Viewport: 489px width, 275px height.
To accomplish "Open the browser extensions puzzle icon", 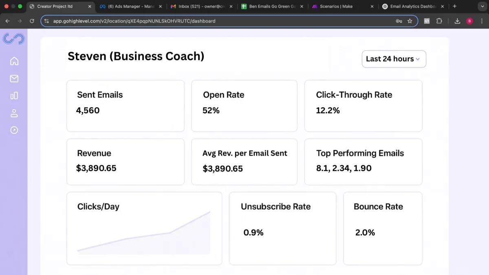I will [x=439, y=21].
